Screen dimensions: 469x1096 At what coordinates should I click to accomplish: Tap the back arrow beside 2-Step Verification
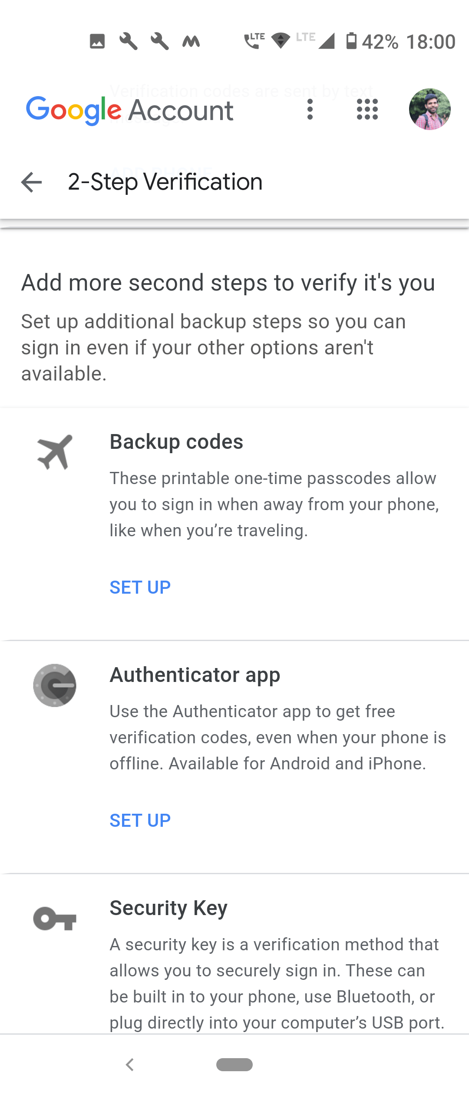tap(31, 182)
